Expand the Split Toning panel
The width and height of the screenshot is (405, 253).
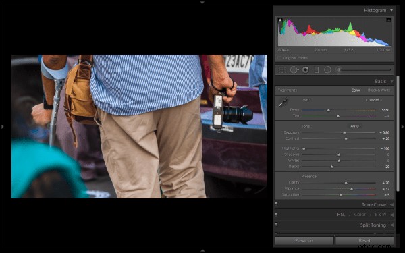(391, 225)
